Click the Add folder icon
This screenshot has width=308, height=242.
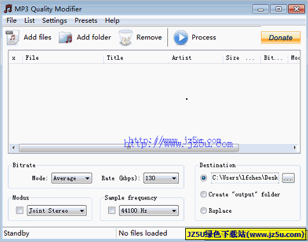(x=66, y=38)
